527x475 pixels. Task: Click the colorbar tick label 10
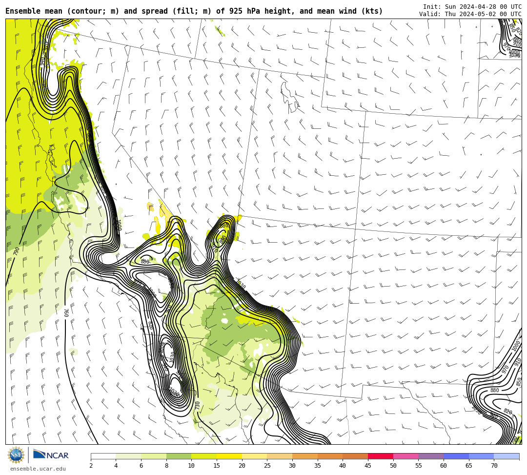(x=191, y=466)
